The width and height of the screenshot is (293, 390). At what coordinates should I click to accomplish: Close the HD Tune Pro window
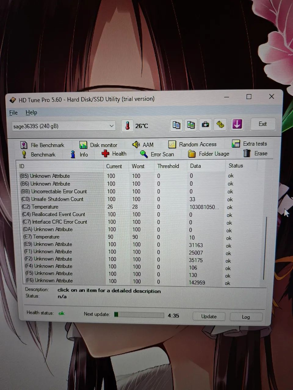click(x=271, y=97)
